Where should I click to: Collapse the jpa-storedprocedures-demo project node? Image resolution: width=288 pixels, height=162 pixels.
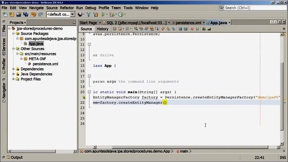click(9, 29)
